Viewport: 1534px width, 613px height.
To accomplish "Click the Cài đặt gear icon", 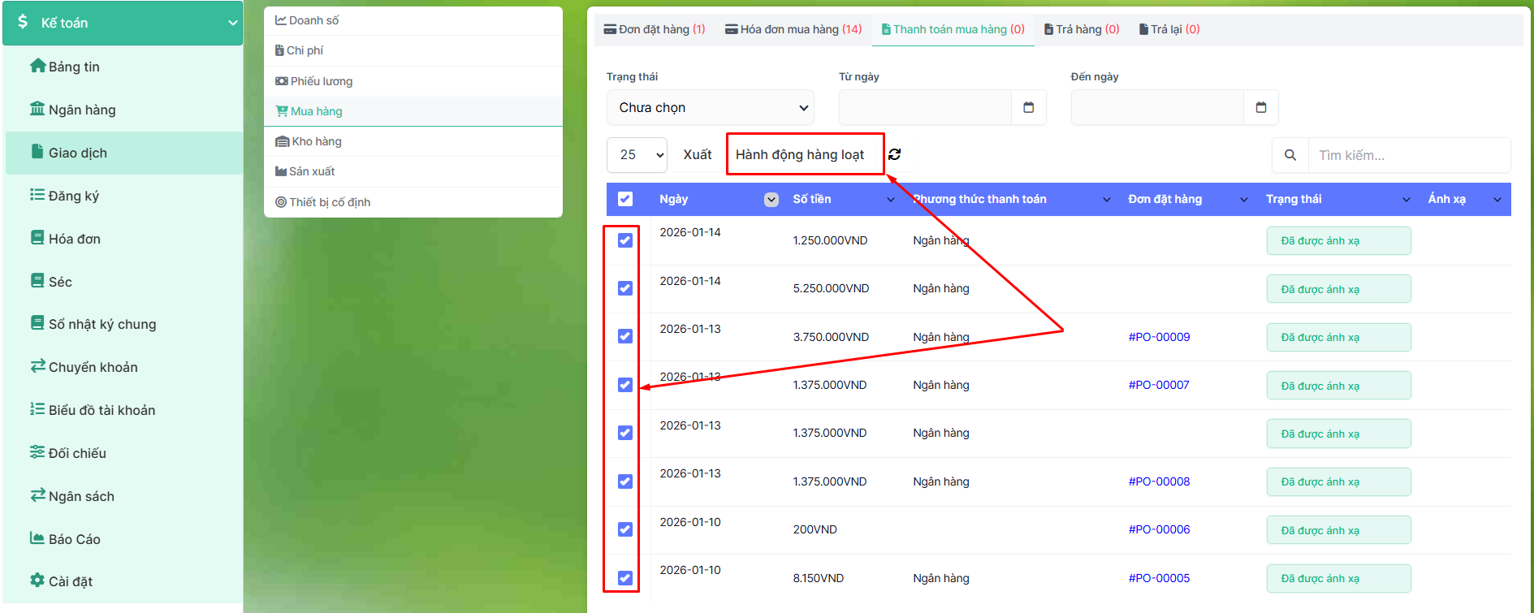I will [37, 581].
